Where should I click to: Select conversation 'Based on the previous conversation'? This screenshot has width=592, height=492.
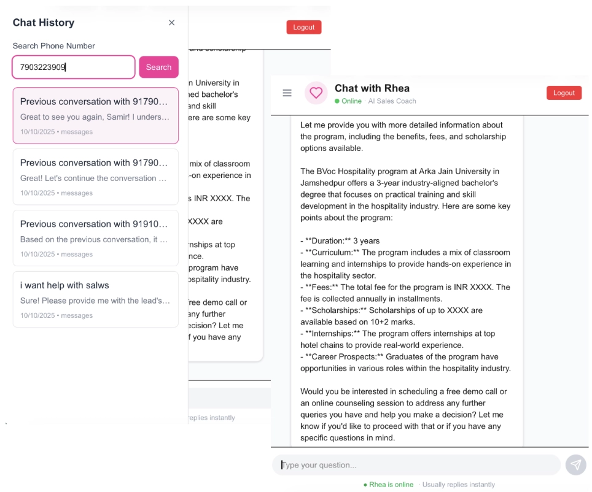click(x=95, y=238)
